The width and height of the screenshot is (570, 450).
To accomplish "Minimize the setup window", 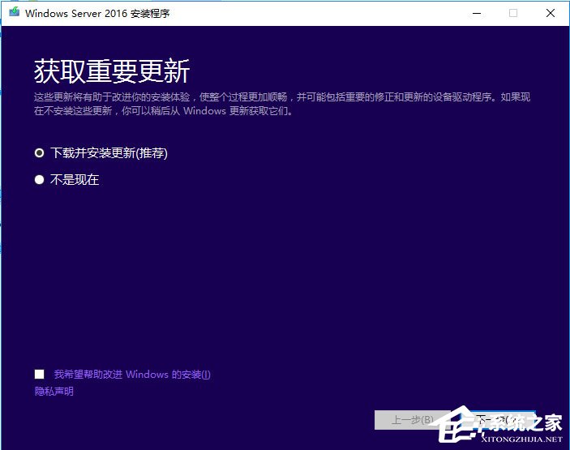I will coord(477,14).
